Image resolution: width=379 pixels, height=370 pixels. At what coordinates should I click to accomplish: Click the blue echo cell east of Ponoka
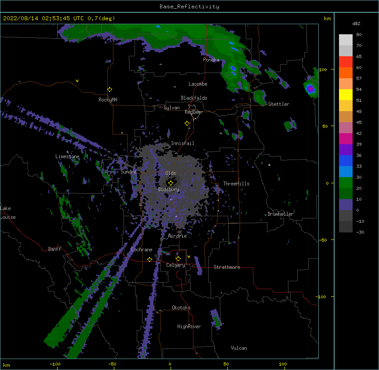233,68
